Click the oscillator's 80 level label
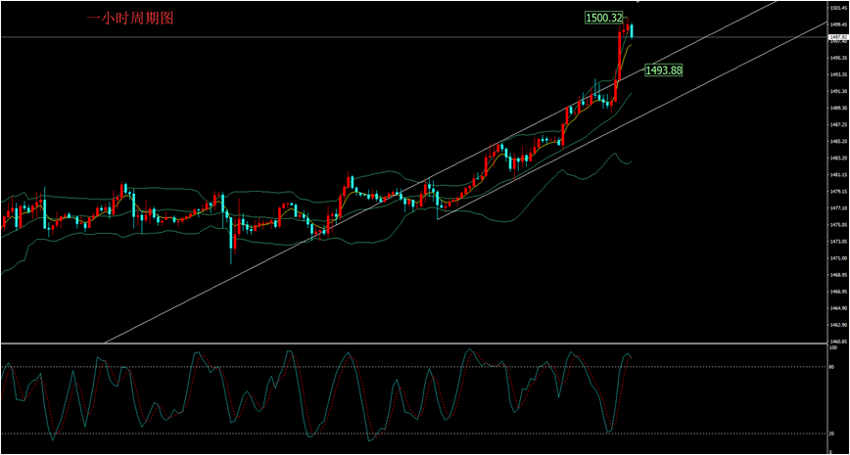Screen dimensions: 850x455 (833, 367)
